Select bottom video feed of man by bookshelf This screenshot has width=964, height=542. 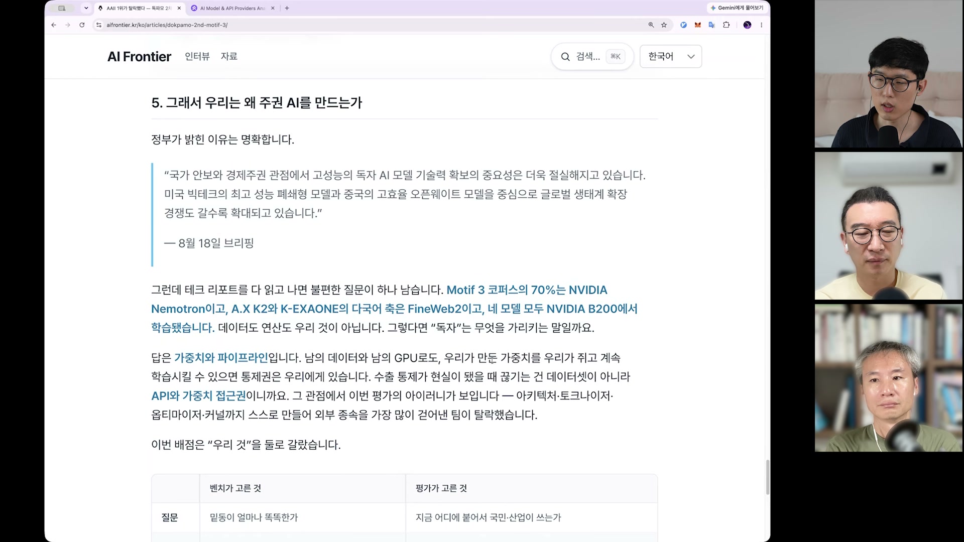pos(888,378)
